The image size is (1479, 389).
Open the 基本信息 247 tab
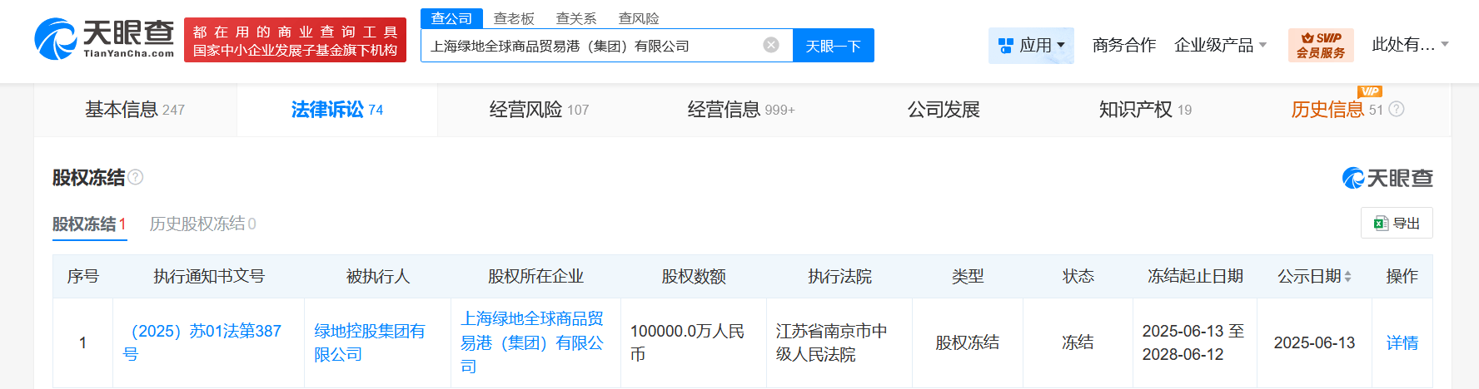tap(135, 110)
